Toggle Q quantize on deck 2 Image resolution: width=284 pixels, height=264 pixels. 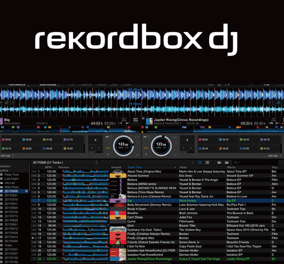tap(176, 143)
